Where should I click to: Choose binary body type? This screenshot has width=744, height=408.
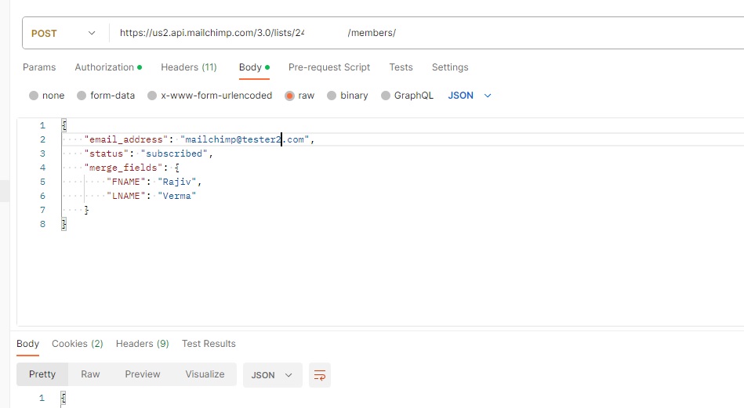tap(332, 96)
